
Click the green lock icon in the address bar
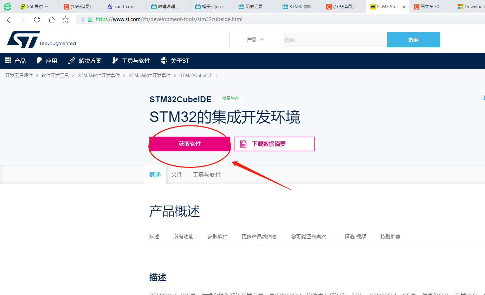[90, 20]
